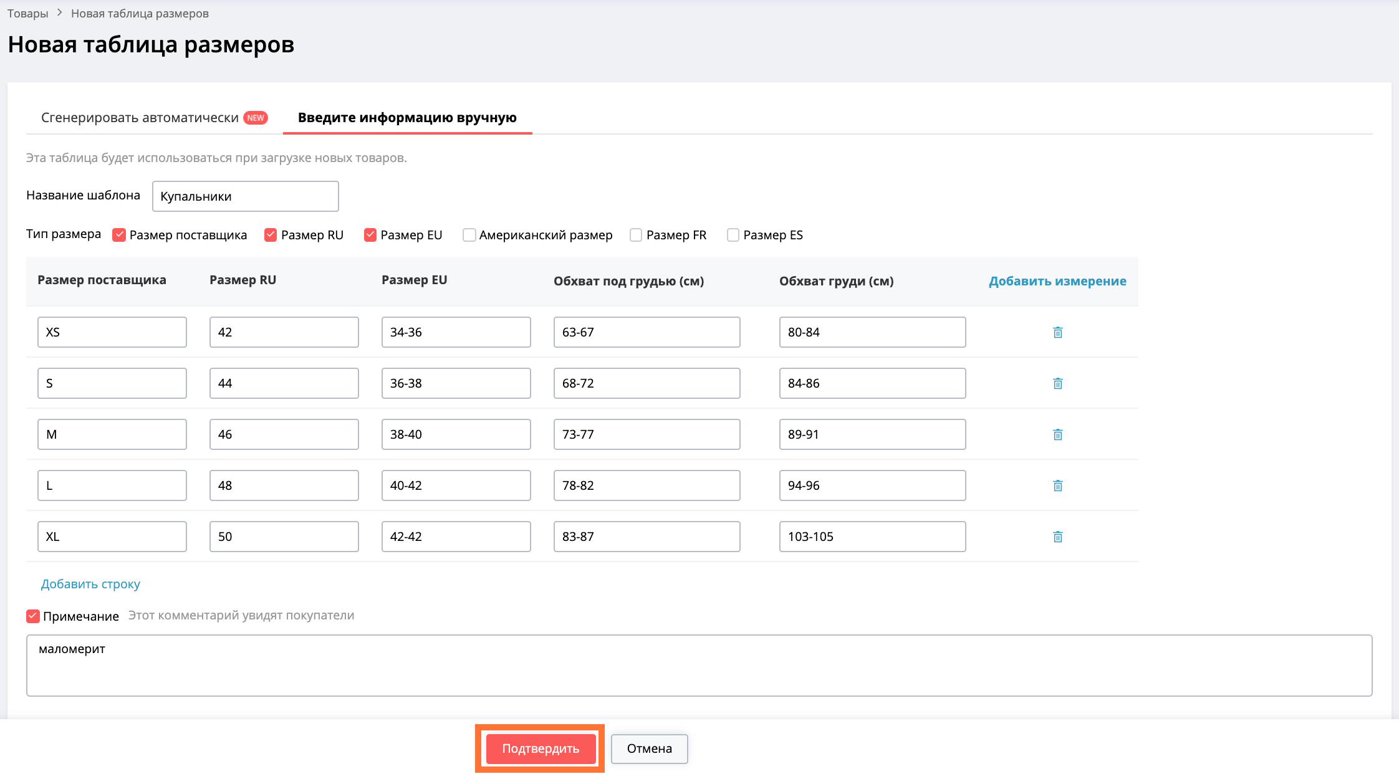Click underbust field with 83-87
1399x774 pixels.
click(x=647, y=537)
